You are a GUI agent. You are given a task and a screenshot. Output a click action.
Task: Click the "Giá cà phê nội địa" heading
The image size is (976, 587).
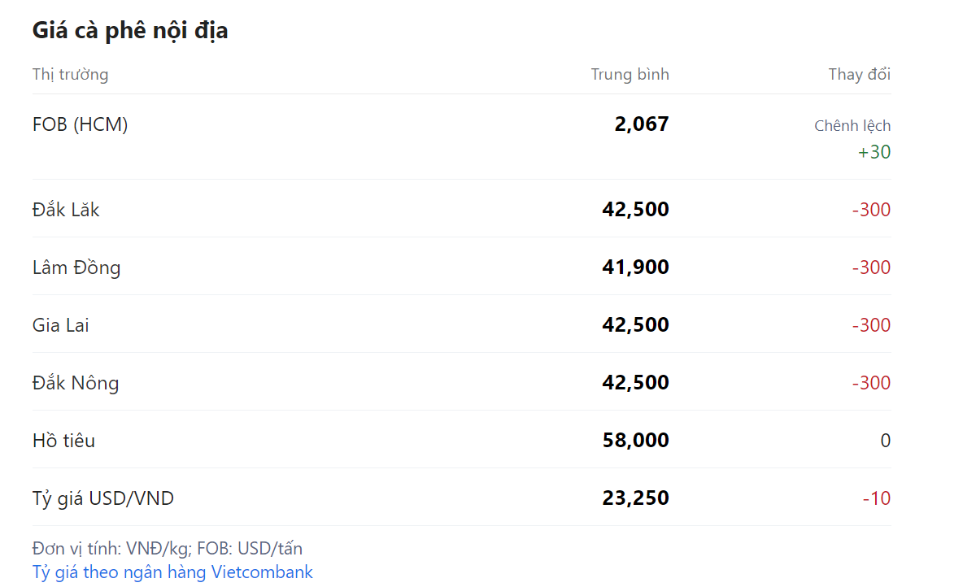(130, 31)
